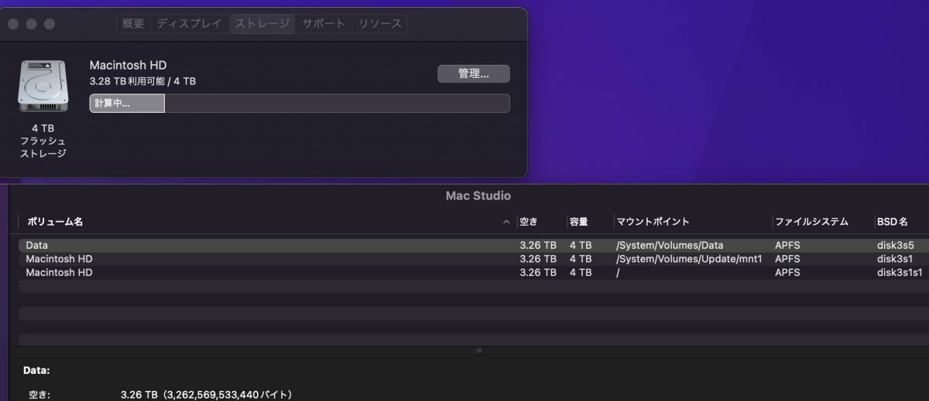This screenshot has width=929, height=401.
Task: Sort by マウントポイント column header
Action: (x=653, y=222)
